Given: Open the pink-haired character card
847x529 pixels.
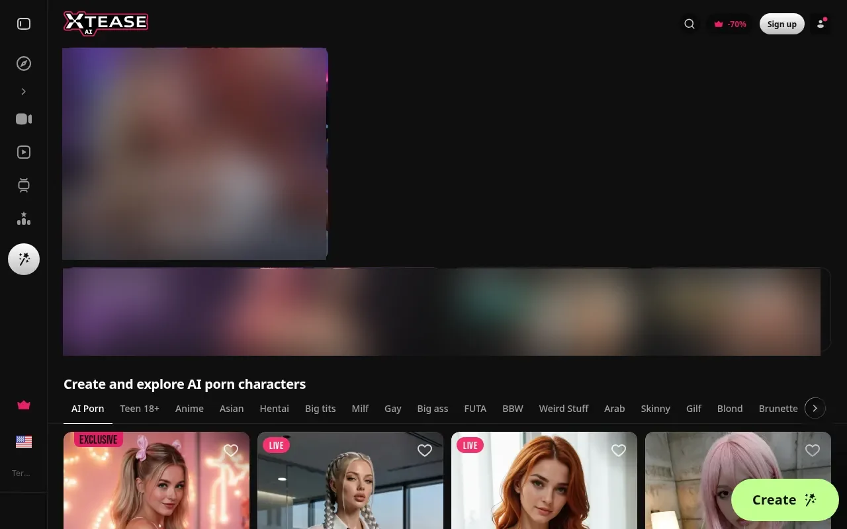Looking at the screenshot, I should coord(738,480).
